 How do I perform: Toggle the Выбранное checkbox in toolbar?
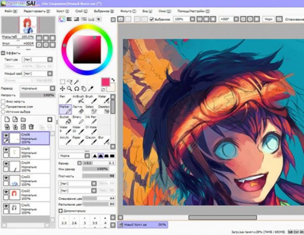coord(152,19)
